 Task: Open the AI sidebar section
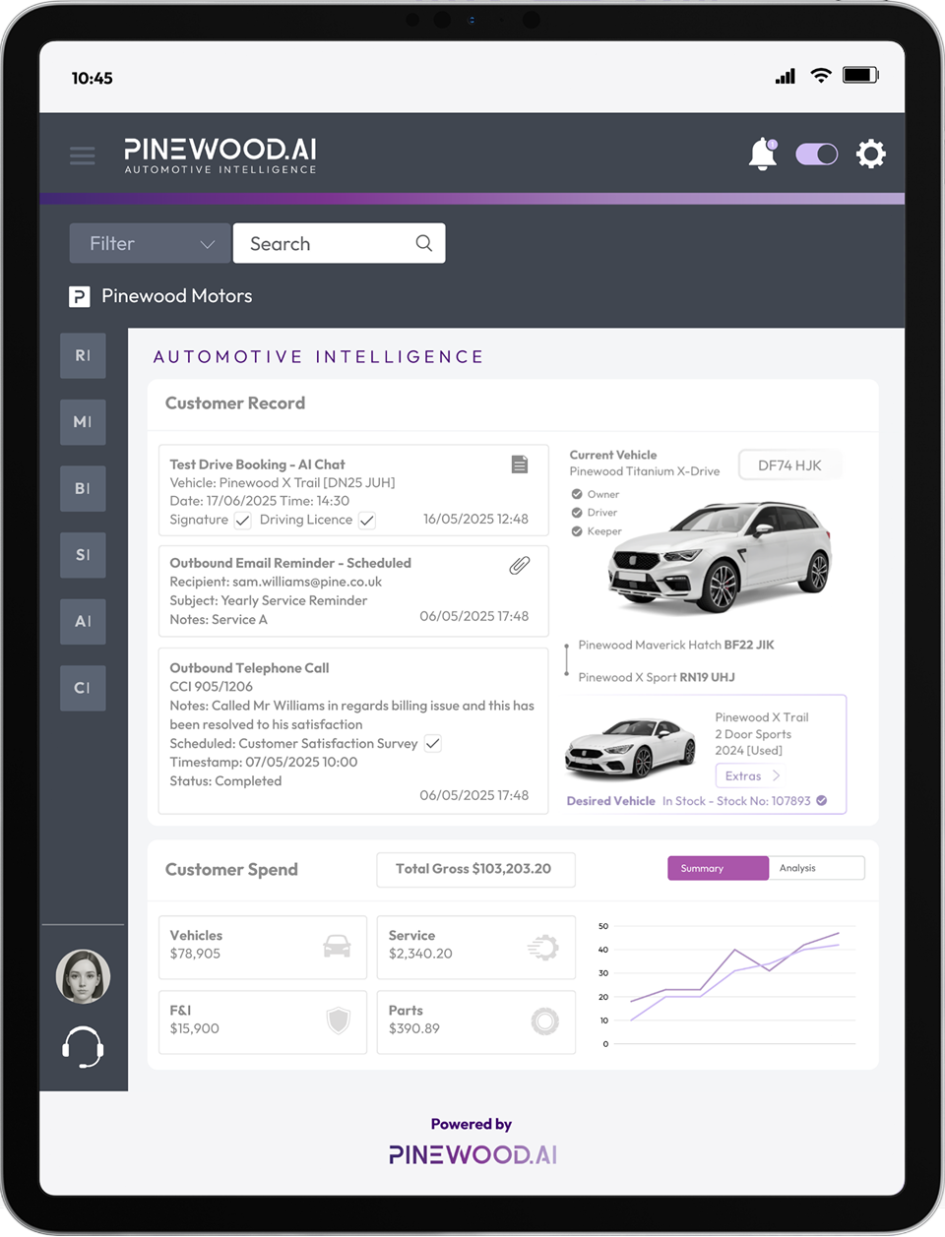pyautogui.click(x=83, y=622)
